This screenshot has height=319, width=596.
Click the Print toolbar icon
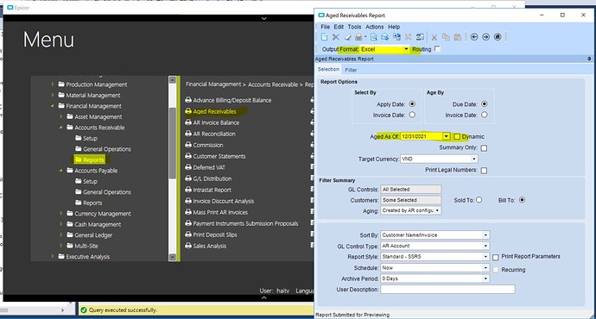(x=358, y=37)
